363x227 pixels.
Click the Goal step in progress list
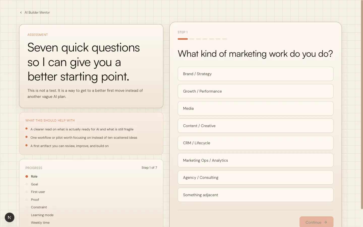pos(34,184)
